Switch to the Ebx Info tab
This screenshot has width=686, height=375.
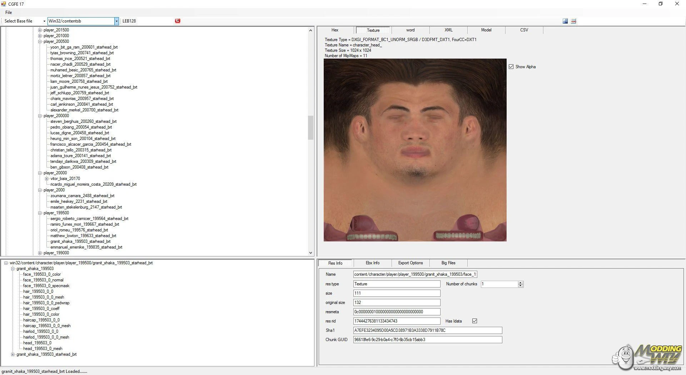point(372,263)
